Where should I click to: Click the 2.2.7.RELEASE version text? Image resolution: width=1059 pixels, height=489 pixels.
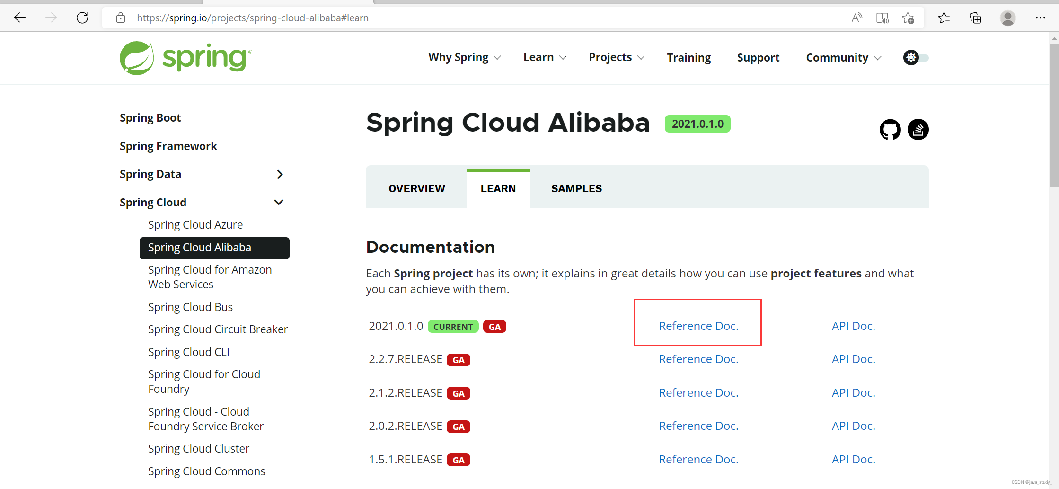tap(405, 359)
